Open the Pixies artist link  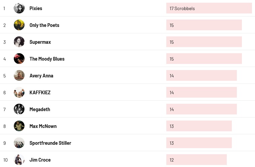36,8
